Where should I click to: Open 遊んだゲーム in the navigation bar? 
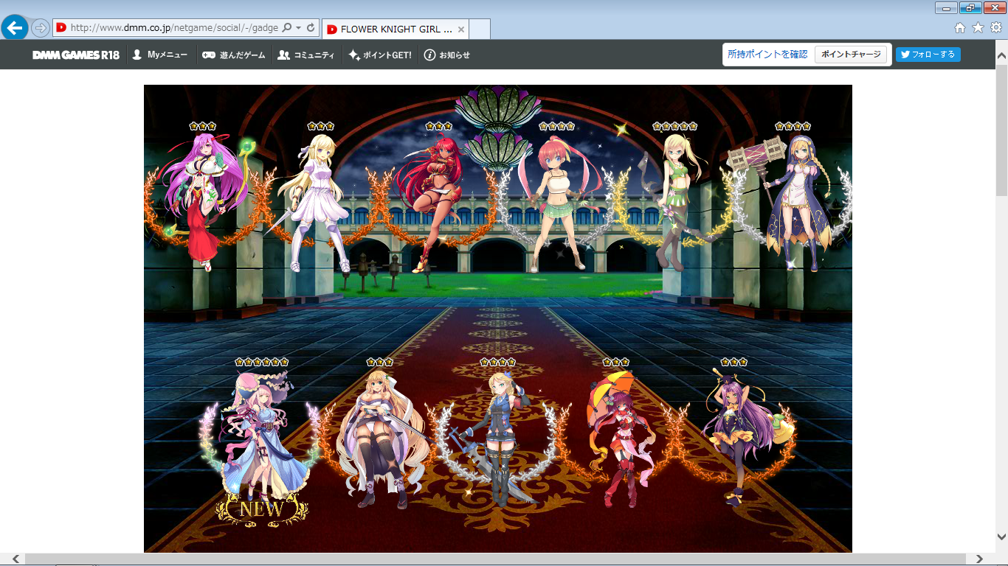[234, 55]
